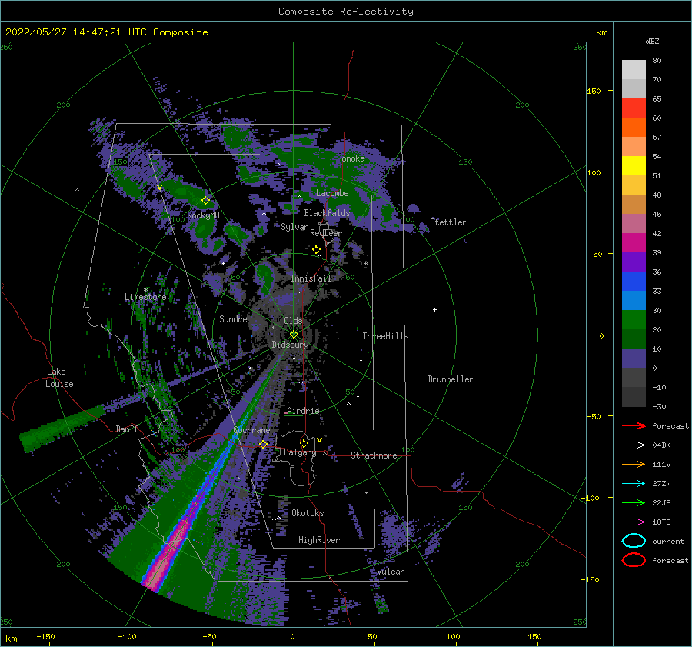Select the red 60-65 dBZ color swatch
This screenshot has width=692, height=647.
click(x=634, y=108)
